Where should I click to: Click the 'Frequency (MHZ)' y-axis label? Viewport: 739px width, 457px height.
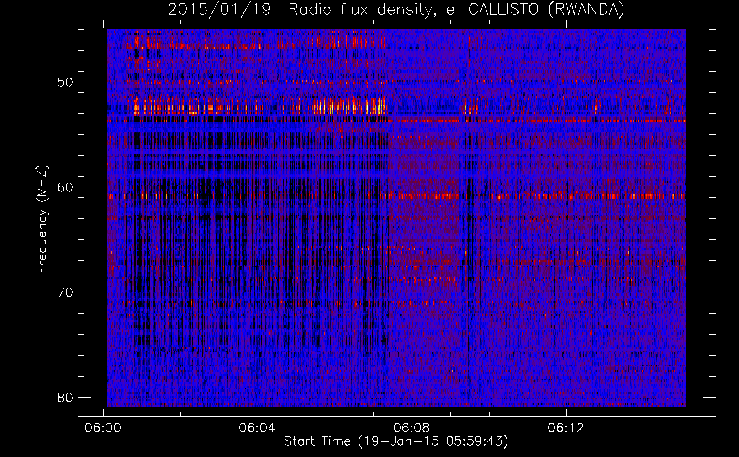42,219
